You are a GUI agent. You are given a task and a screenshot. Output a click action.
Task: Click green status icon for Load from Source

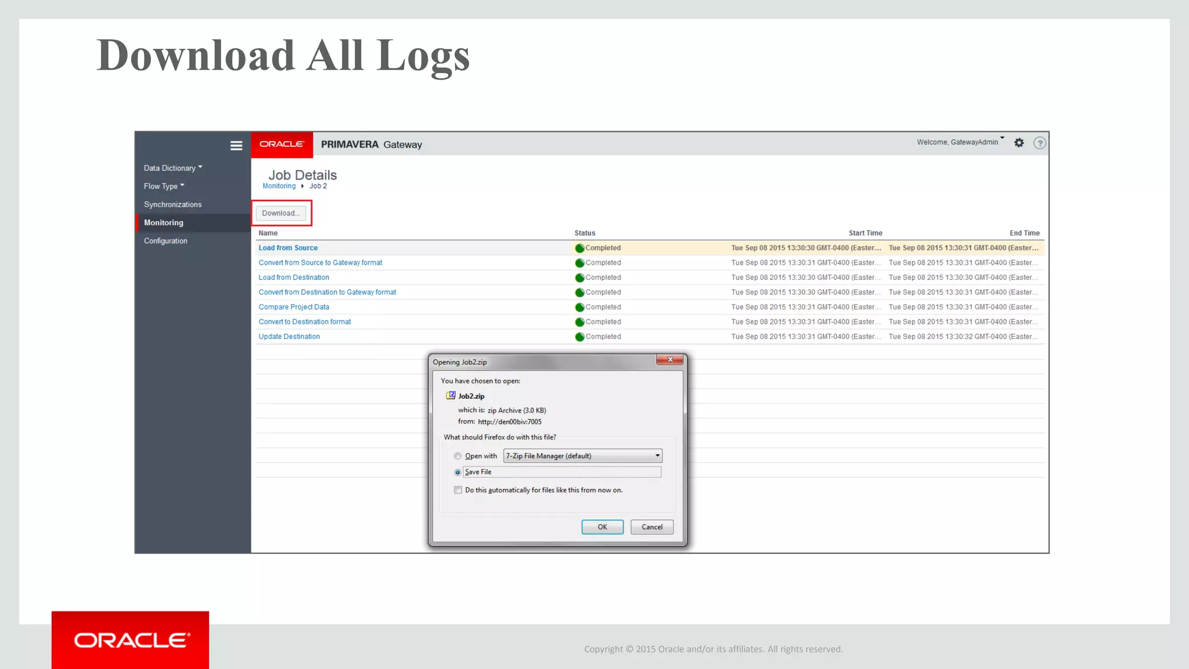(x=579, y=248)
